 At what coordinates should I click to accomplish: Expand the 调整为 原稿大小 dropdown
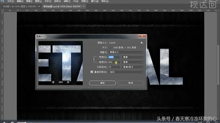[x=126, y=52]
